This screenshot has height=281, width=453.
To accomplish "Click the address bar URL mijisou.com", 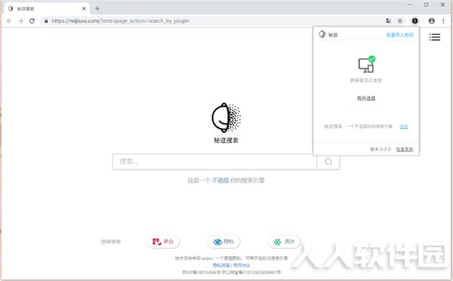I will (x=121, y=21).
